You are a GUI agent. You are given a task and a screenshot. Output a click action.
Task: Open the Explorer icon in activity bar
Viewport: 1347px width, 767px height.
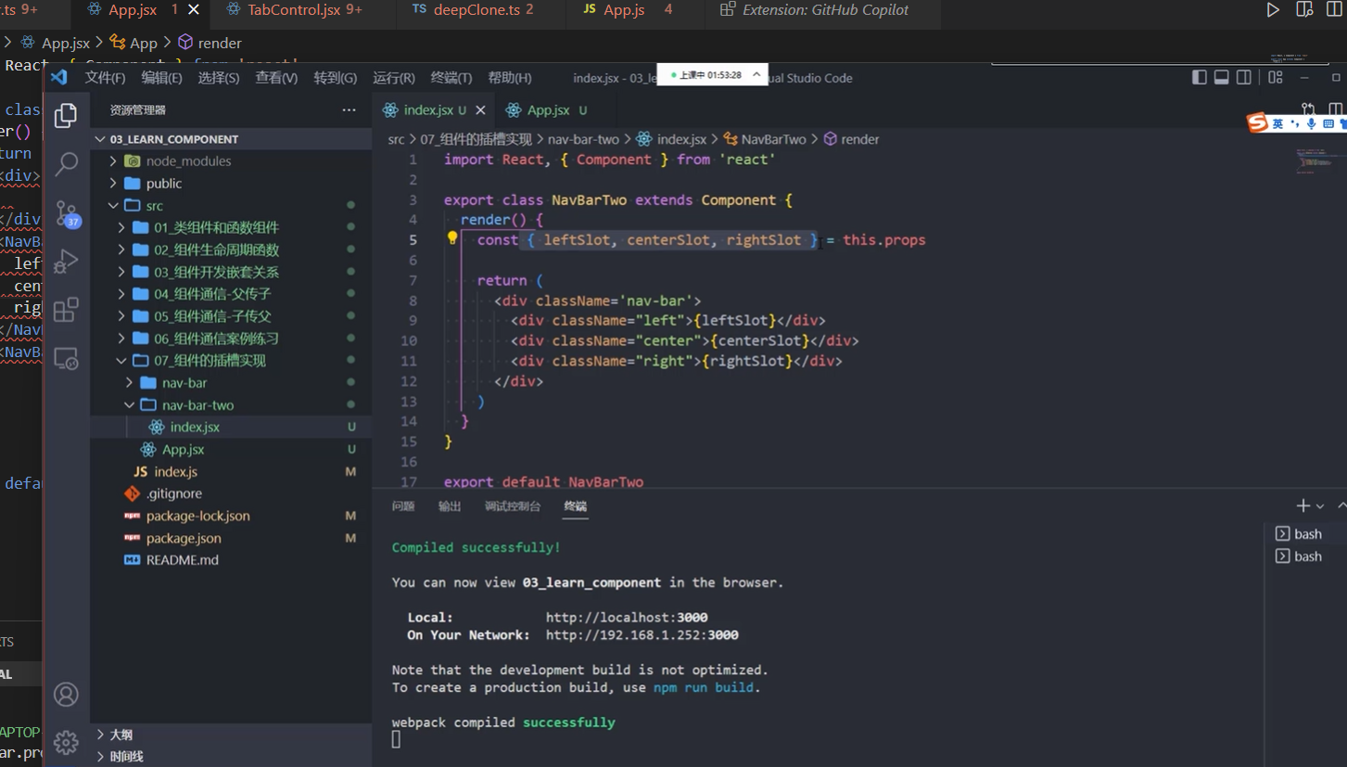point(66,116)
